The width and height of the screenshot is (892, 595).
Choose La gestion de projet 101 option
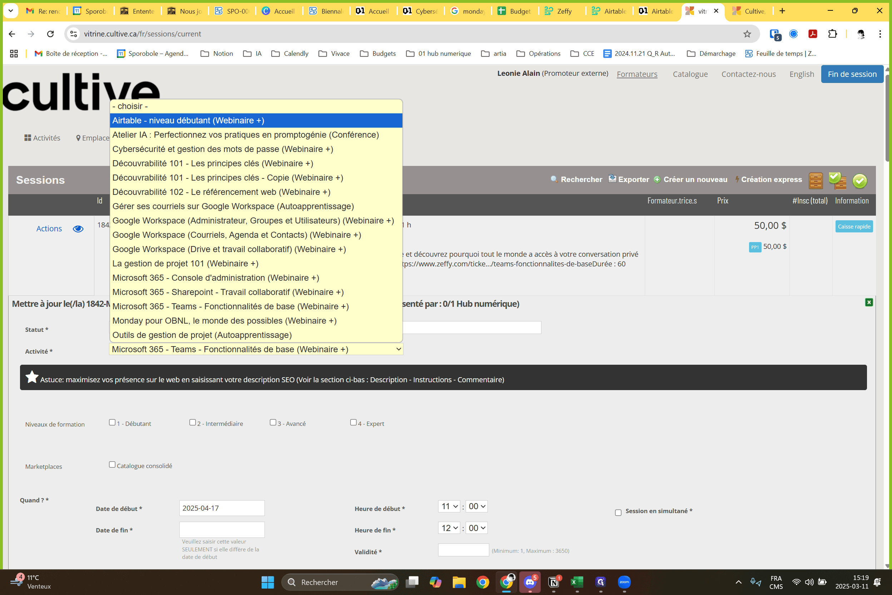[256, 263]
